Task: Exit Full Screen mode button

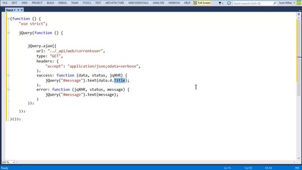Action: pos(202,3)
